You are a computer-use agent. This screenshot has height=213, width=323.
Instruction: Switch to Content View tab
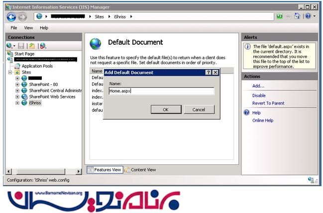tap(140, 170)
